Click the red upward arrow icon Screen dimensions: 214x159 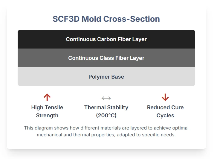47,97
